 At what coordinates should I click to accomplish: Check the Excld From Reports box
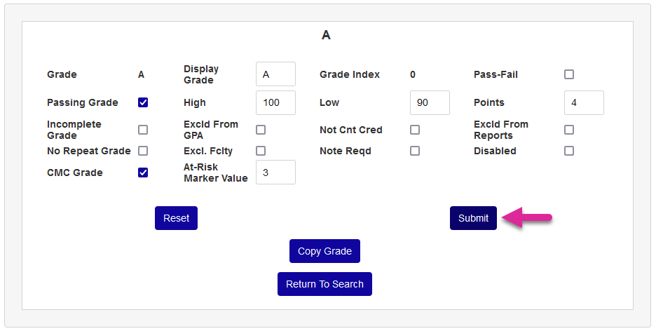point(569,130)
